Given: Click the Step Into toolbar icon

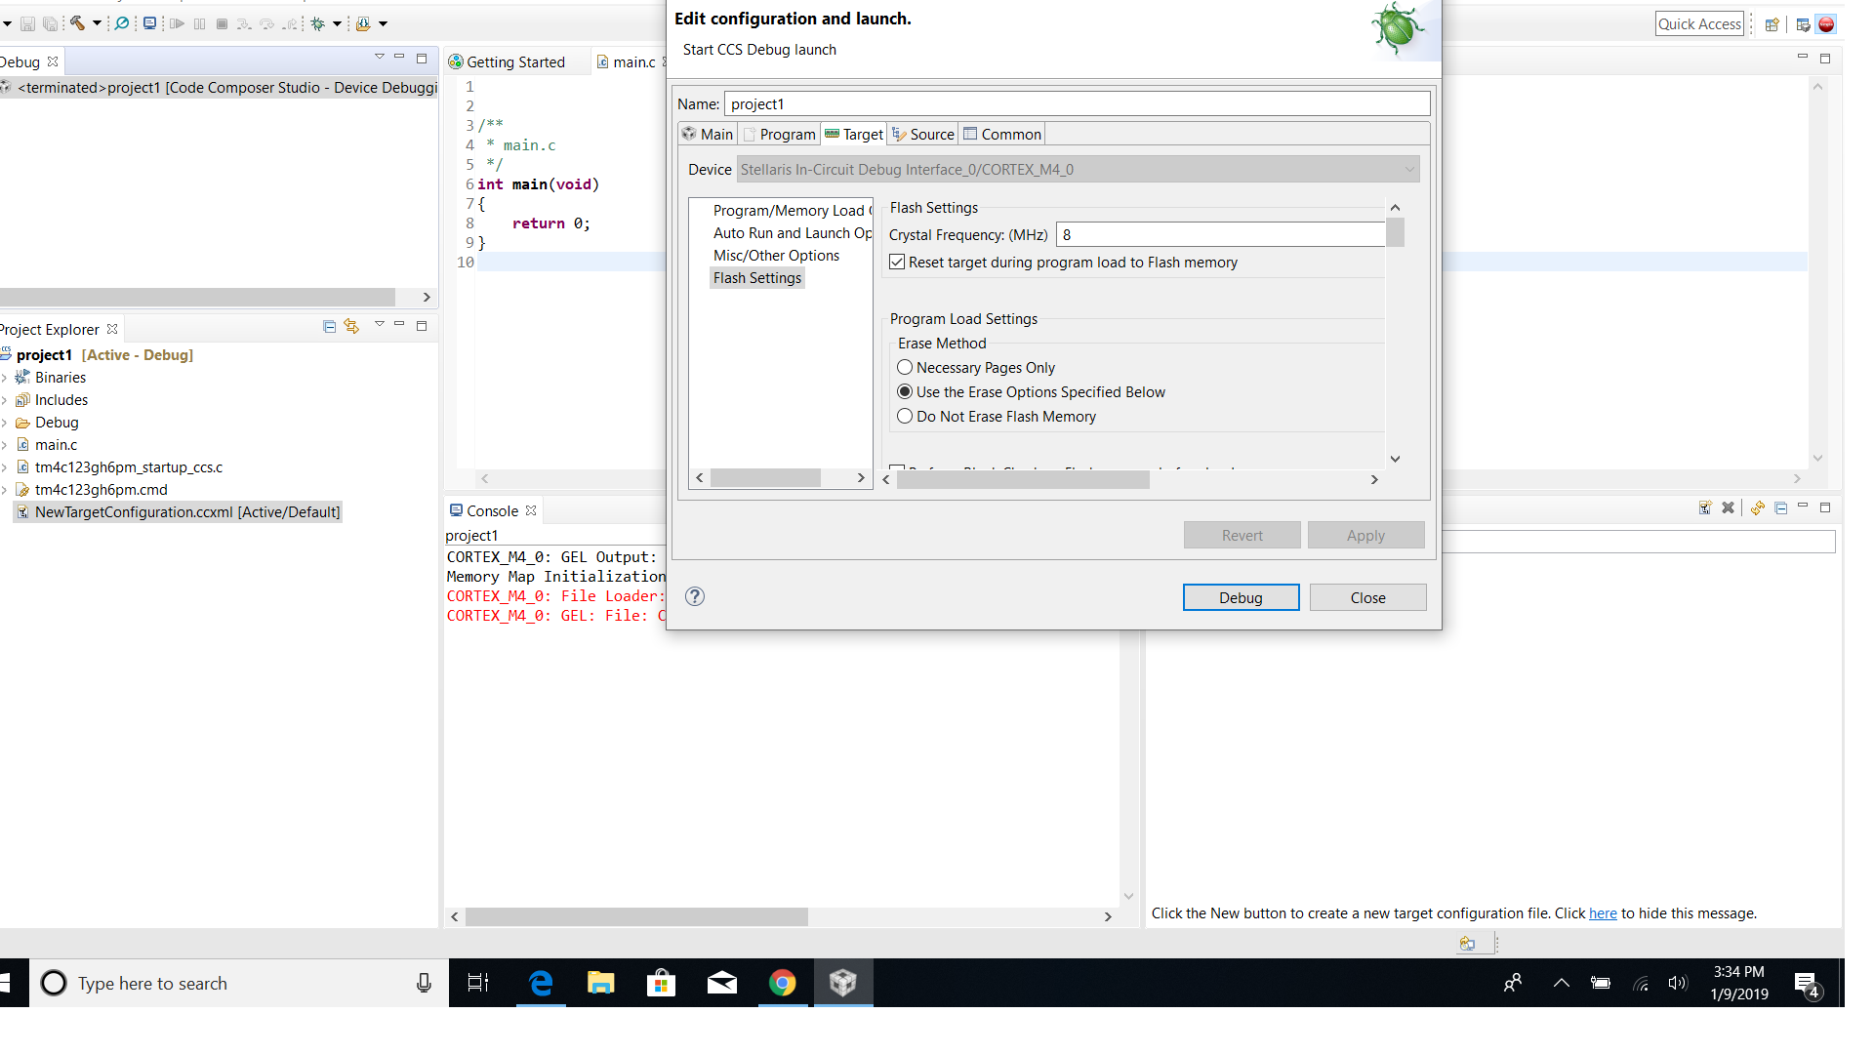Looking at the screenshot, I should [244, 23].
